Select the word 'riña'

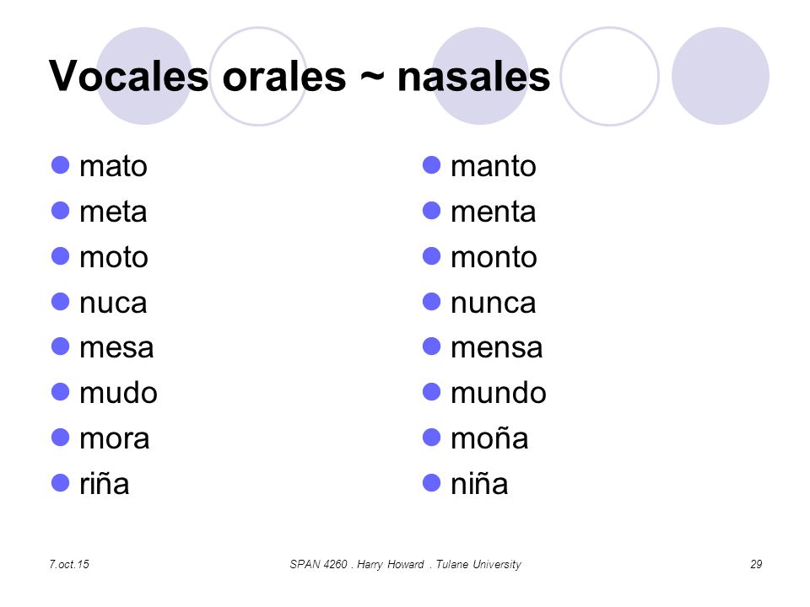[x=105, y=484]
